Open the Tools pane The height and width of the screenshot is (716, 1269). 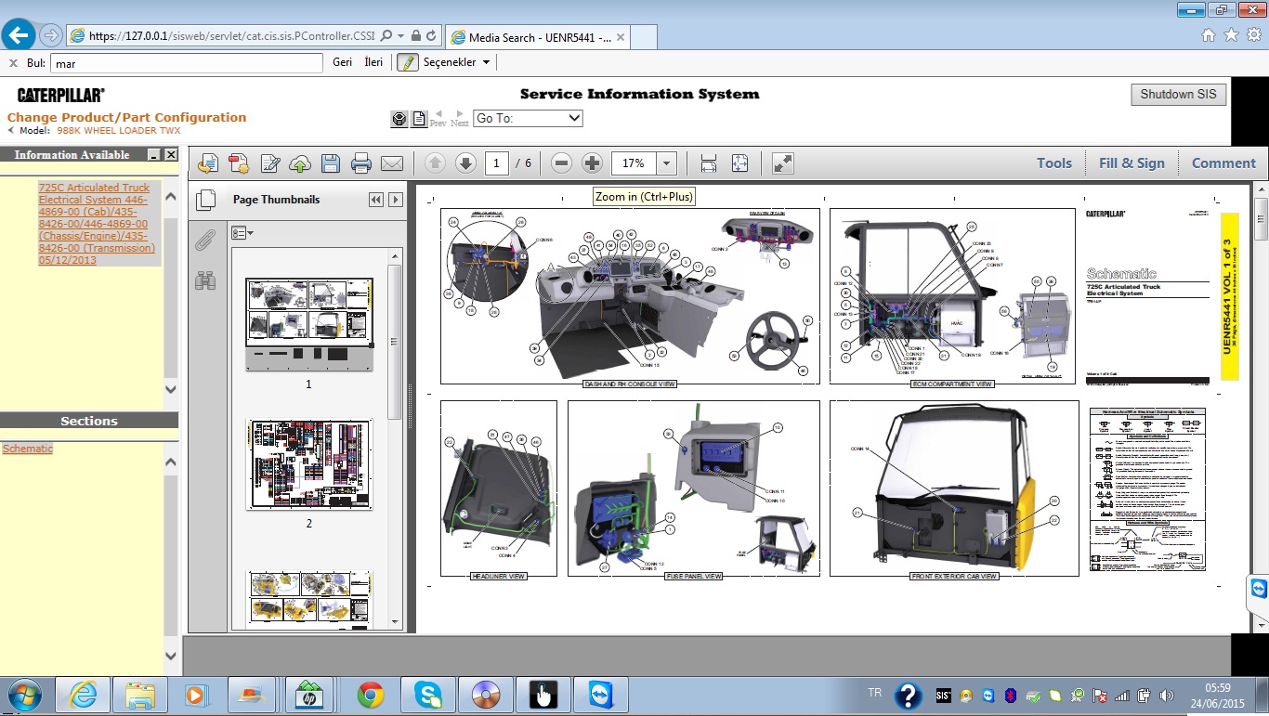click(x=1054, y=163)
